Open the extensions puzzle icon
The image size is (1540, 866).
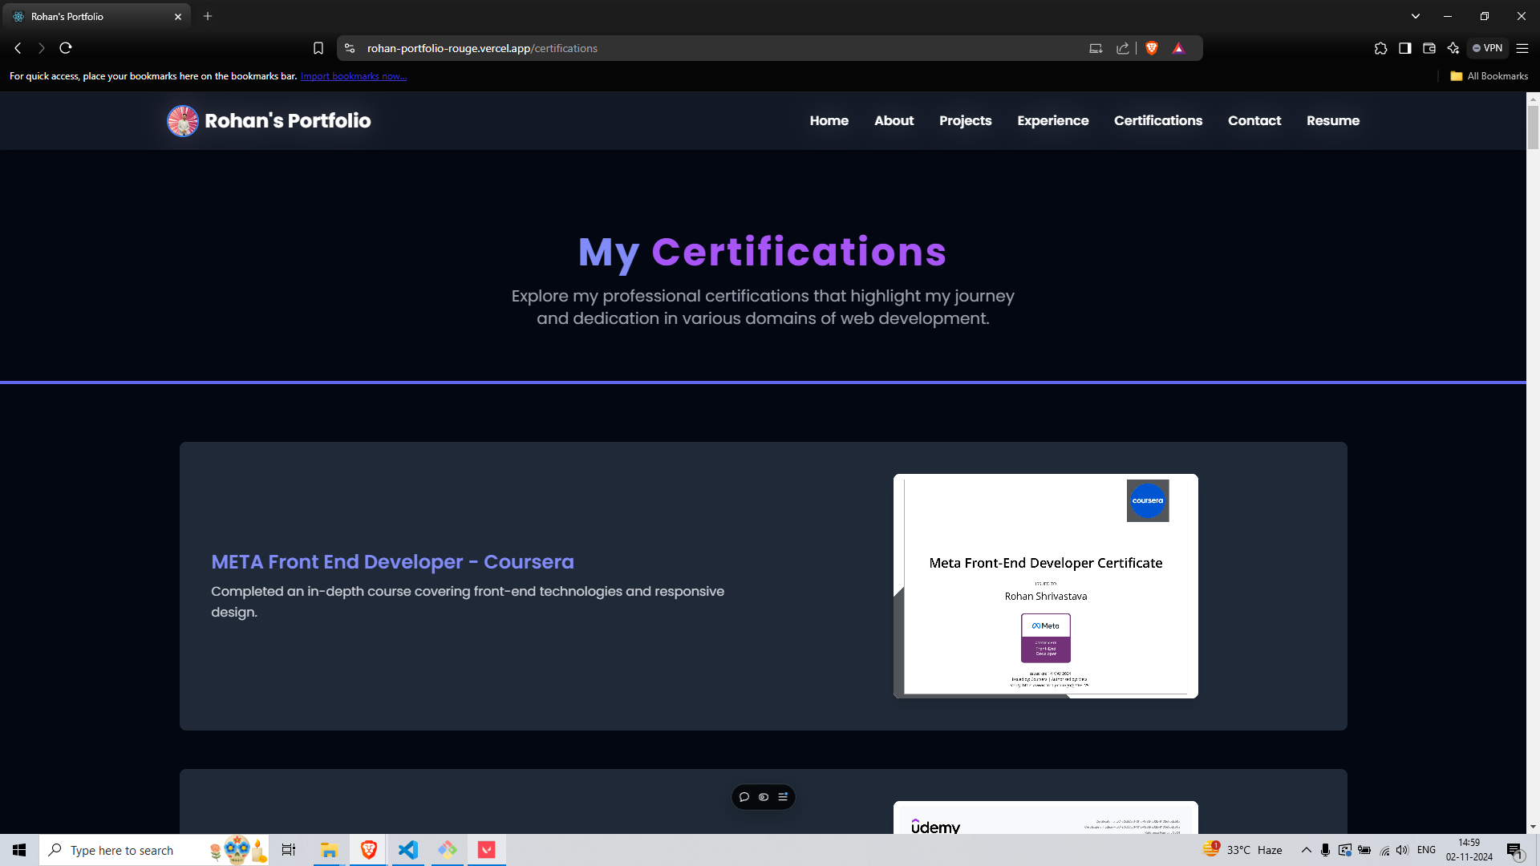point(1380,48)
